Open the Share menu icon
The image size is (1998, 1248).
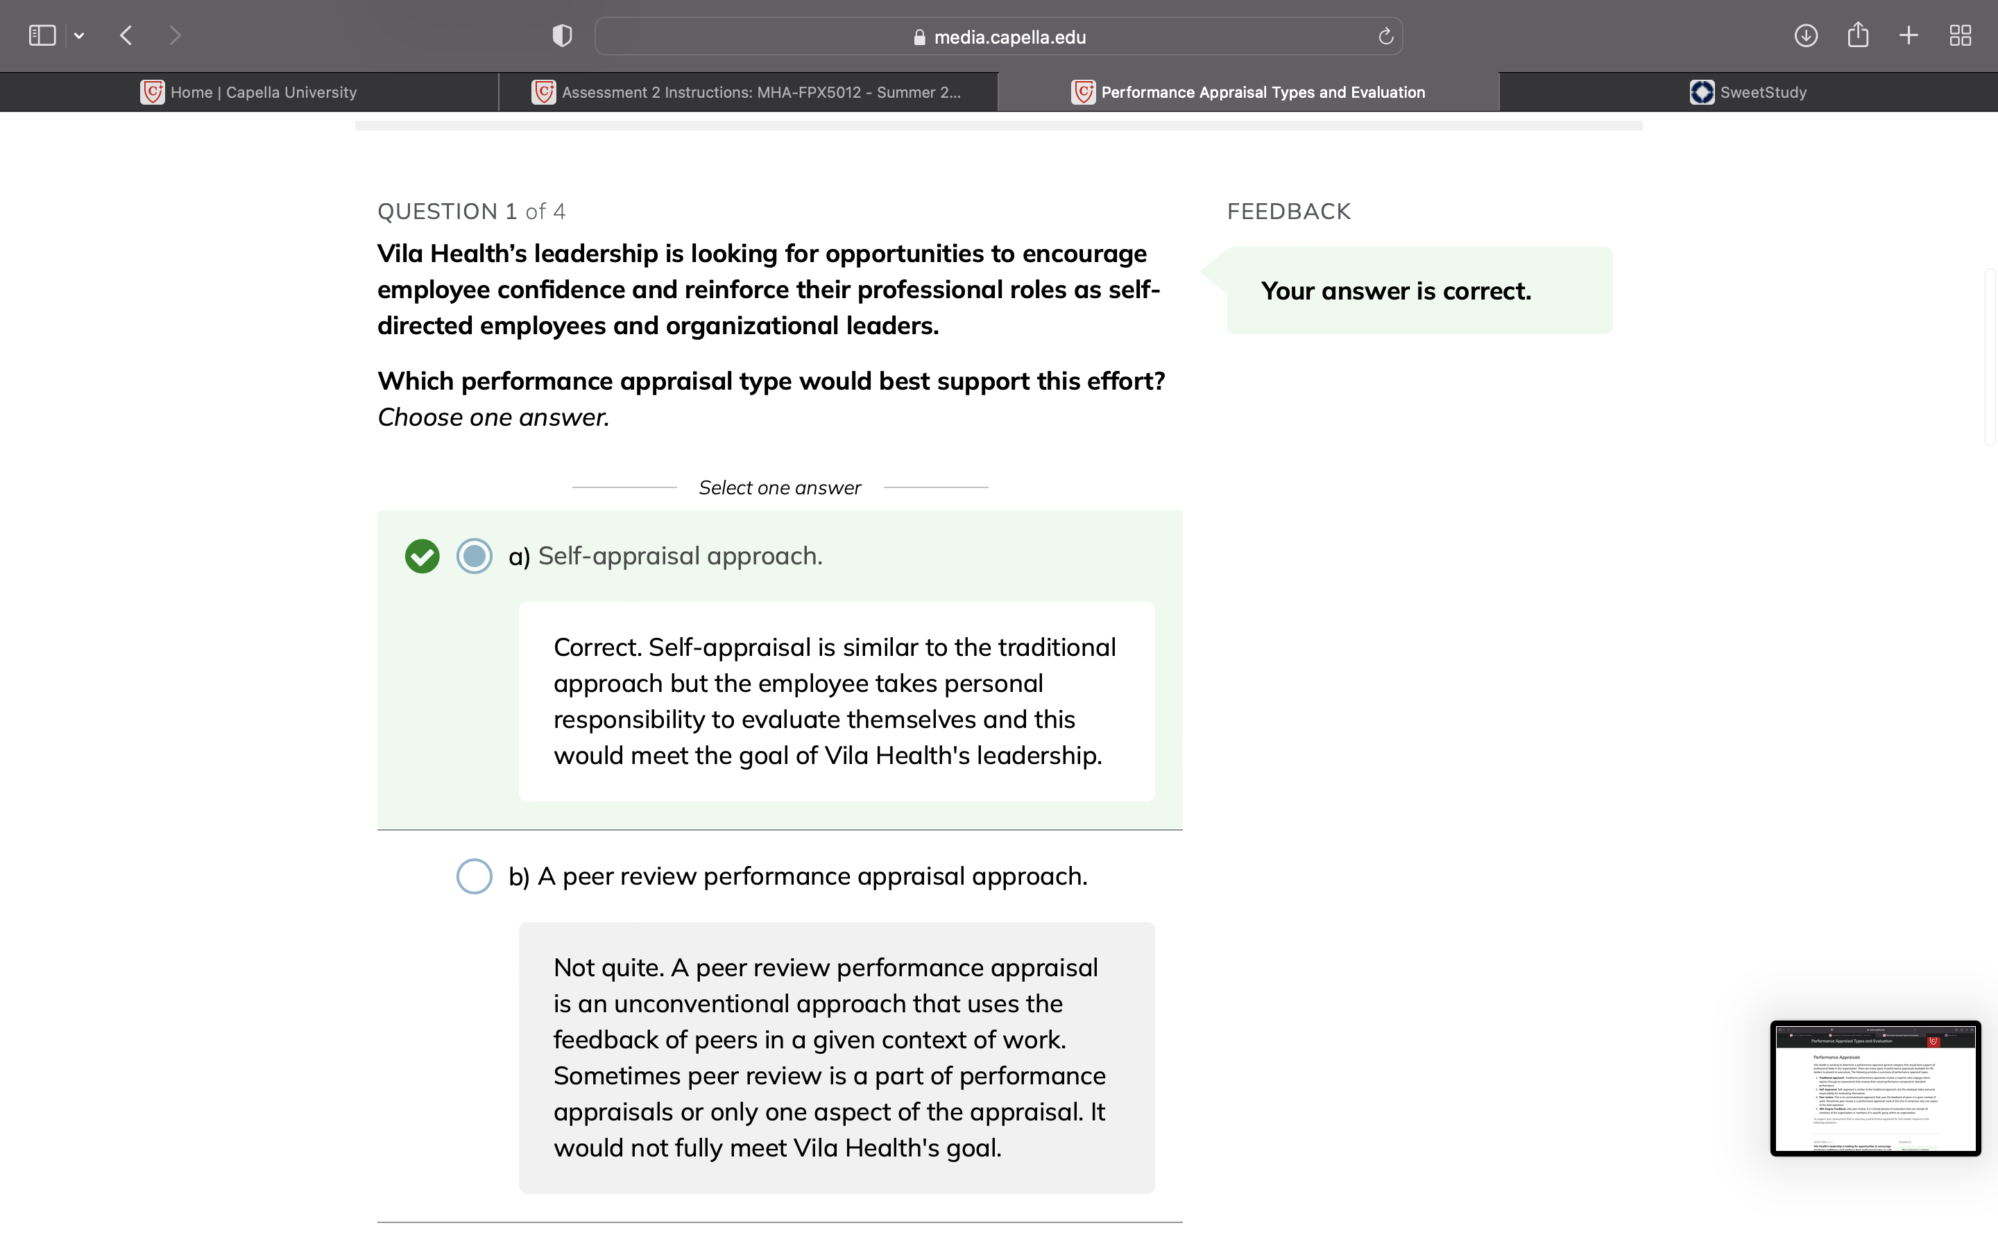[1858, 35]
